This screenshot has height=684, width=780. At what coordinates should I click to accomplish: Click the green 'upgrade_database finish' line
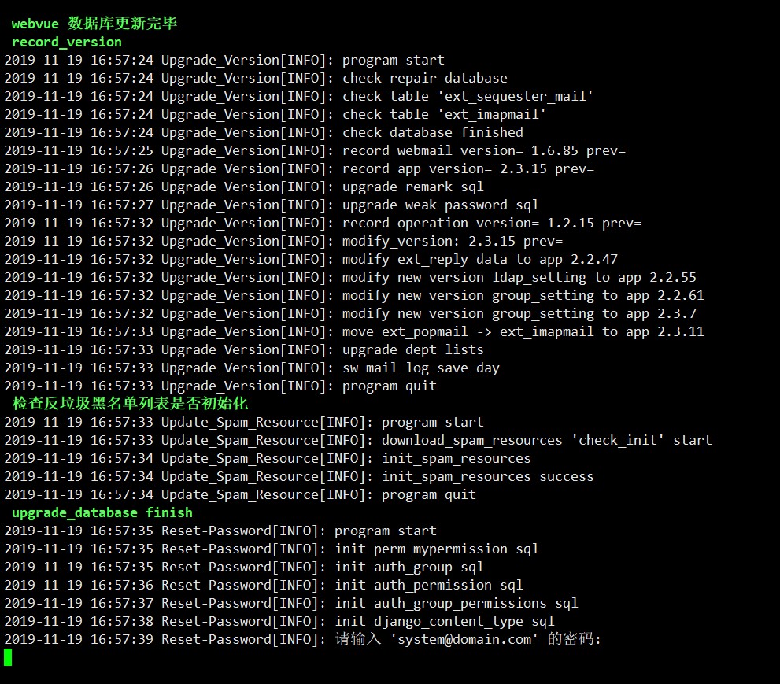(x=102, y=512)
